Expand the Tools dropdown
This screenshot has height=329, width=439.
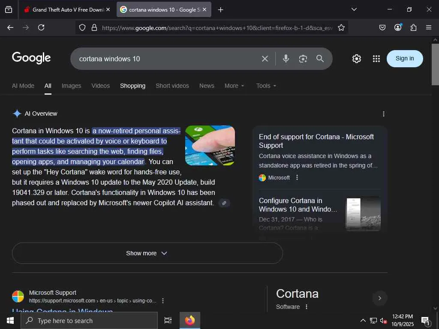point(266,86)
